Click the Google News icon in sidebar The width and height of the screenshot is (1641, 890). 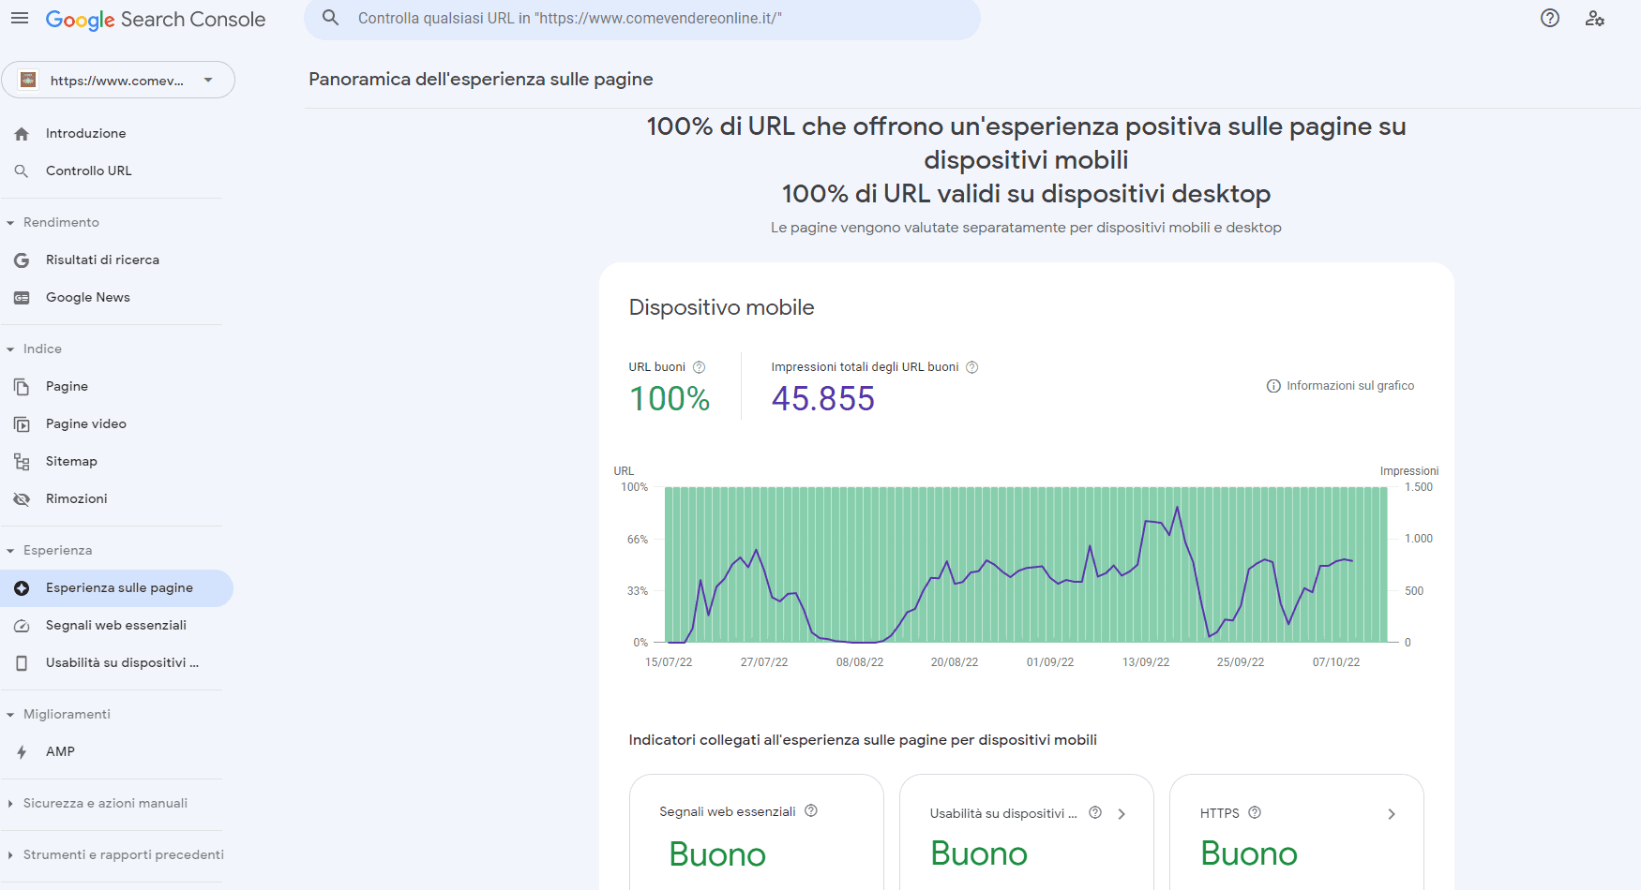[x=22, y=297]
